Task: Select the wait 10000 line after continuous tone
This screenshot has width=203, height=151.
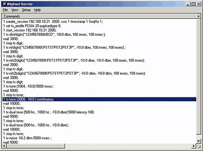Action: [99, 104]
